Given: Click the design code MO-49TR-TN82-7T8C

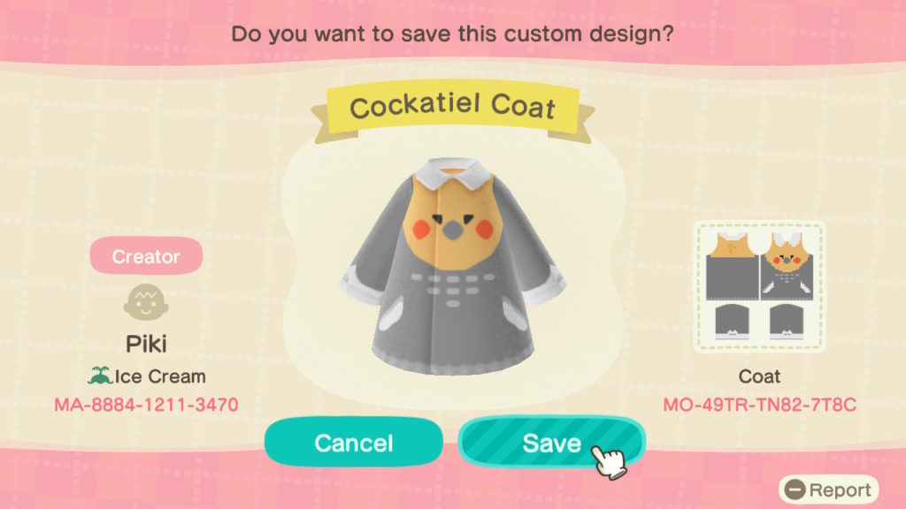Looking at the screenshot, I should coord(759,405).
